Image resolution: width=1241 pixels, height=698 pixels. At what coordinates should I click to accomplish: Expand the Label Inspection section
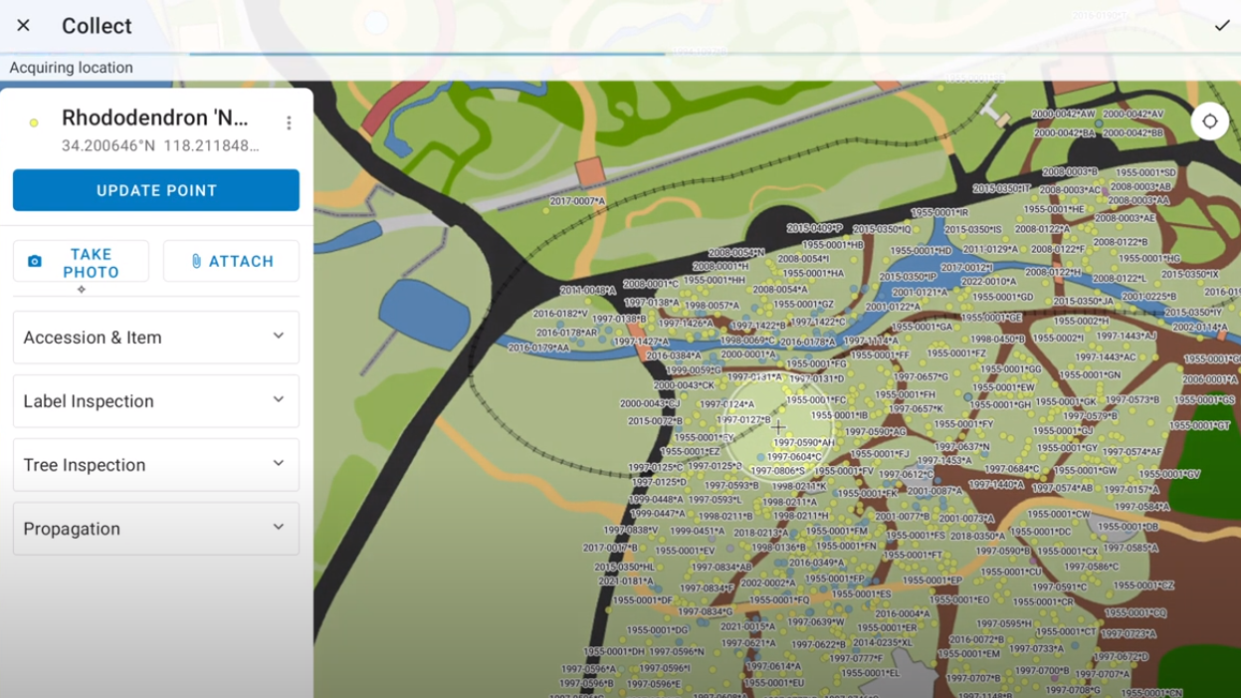coord(155,401)
